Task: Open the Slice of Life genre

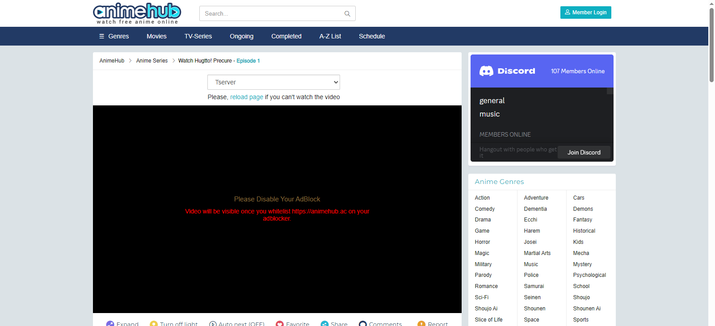Action: (488, 320)
